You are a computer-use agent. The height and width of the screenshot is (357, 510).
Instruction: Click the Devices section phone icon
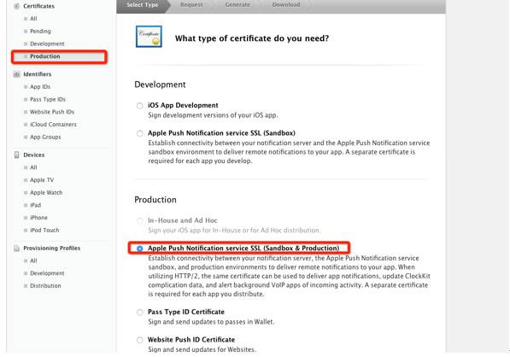pyautogui.click(x=16, y=155)
